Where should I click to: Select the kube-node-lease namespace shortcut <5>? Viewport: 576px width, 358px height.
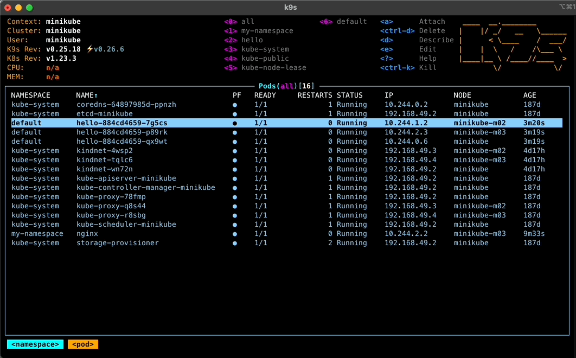[265, 68]
